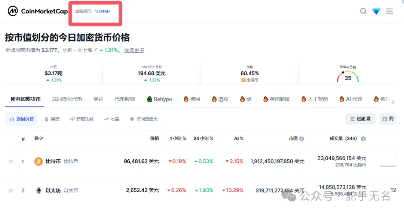Click the price 2,652.42 美元
This screenshot has height=212, width=404.
(x=143, y=190)
